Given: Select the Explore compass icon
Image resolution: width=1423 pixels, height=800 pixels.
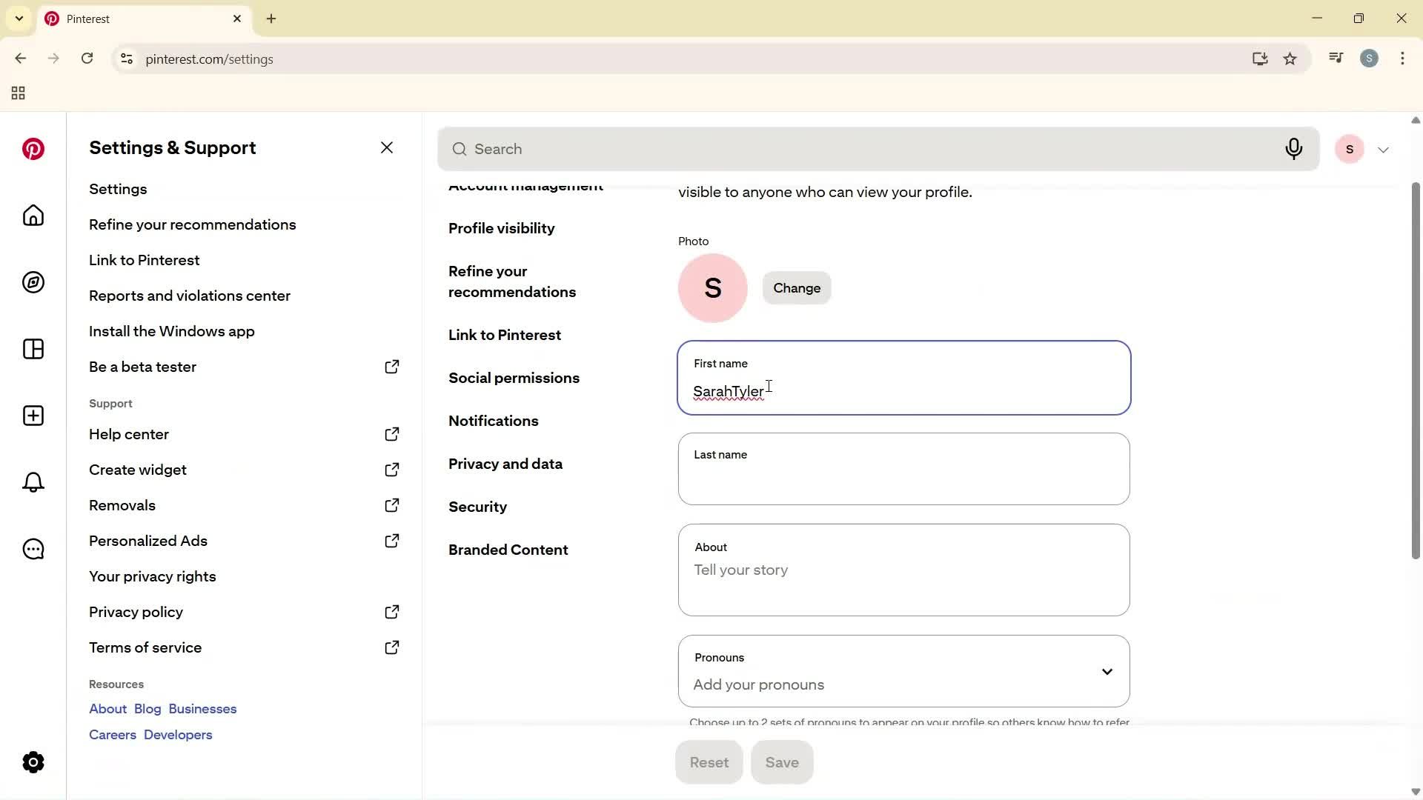Looking at the screenshot, I should pyautogui.click(x=33, y=282).
